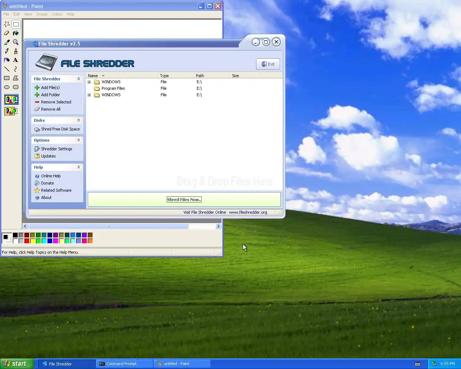Image resolution: width=461 pixels, height=369 pixels.
Task: Open the Image menu in Paint
Action: (42, 14)
